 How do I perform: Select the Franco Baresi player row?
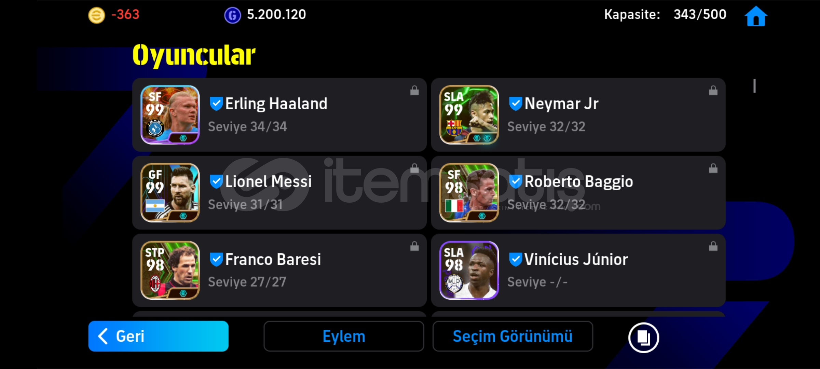(279, 270)
